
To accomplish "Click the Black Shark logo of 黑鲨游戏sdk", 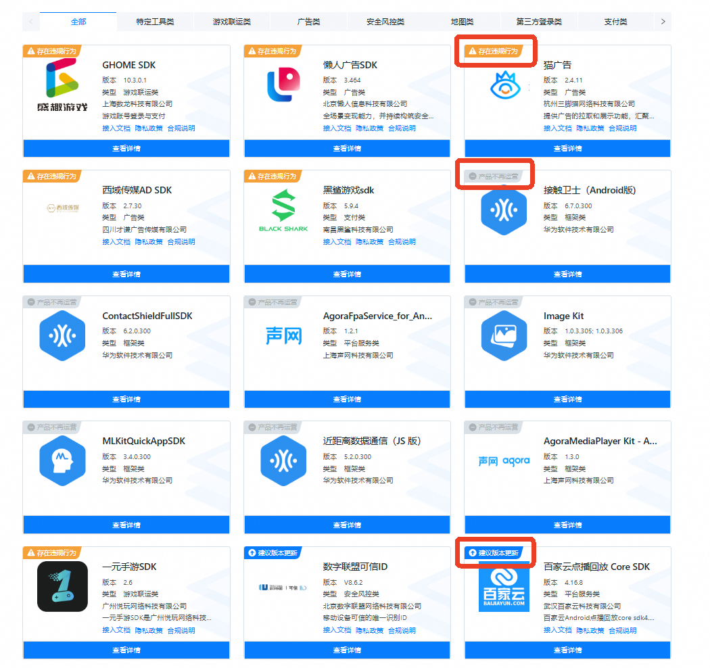I will (x=283, y=210).
